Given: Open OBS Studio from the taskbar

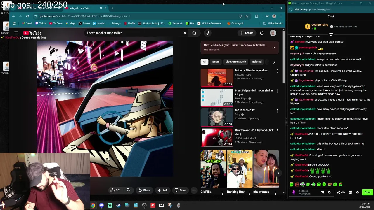Looking at the screenshot, I should click(x=144, y=205).
